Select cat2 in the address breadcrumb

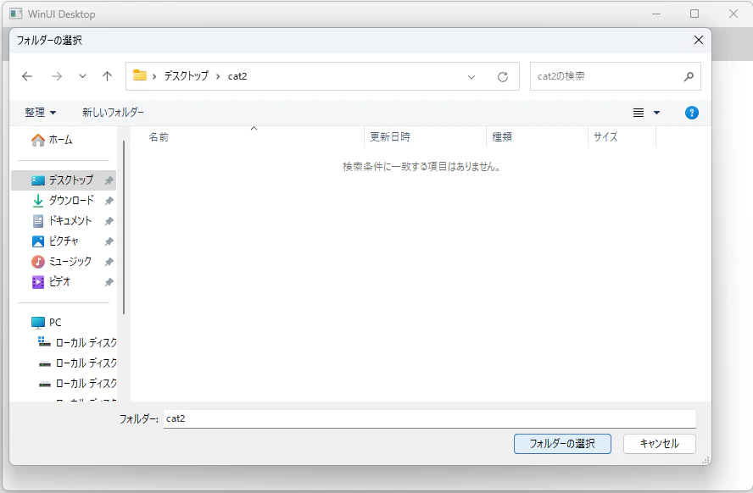pos(237,76)
